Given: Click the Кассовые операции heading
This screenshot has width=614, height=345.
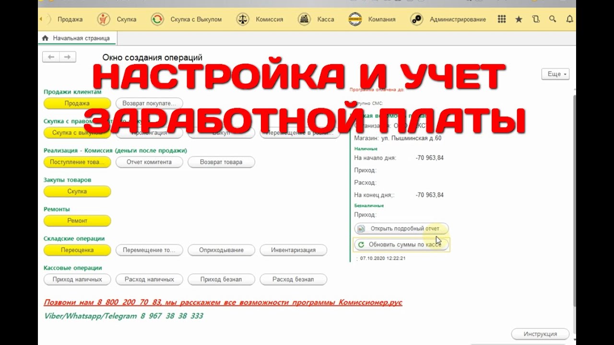Looking at the screenshot, I should [x=72, y=268].
